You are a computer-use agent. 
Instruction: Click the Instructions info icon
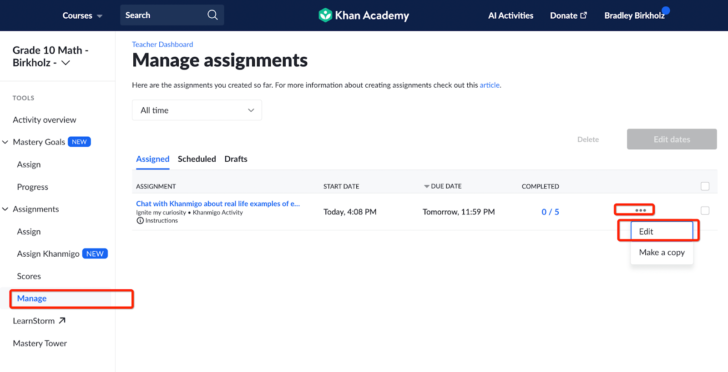pyautogui.click(x=140, y=221)
